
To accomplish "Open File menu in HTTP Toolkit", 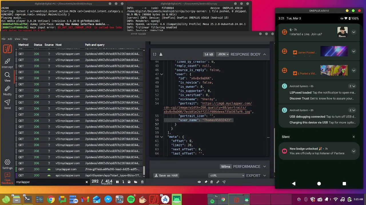I will pyautogui.click(x=3, y=39).
